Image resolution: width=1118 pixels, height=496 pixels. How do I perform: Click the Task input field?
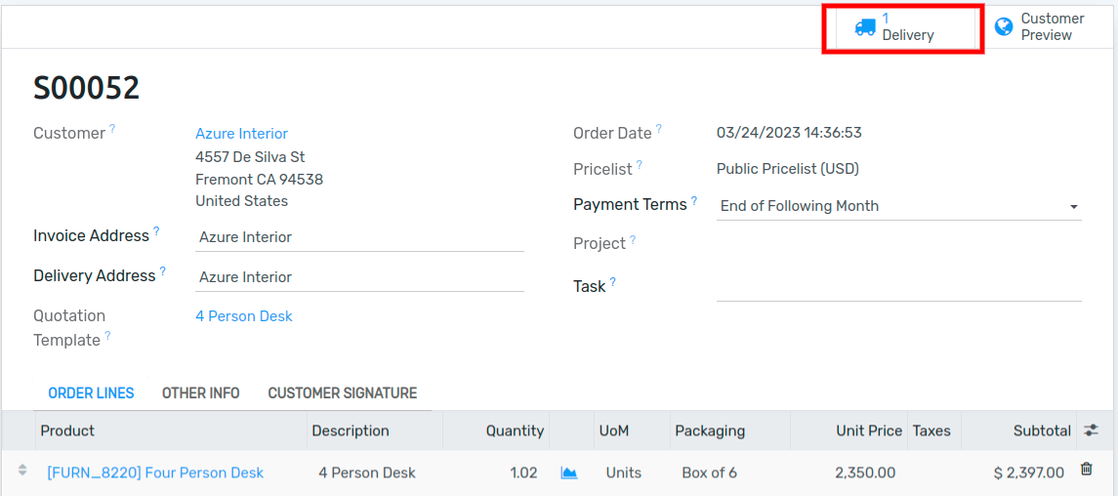(898, 287)
